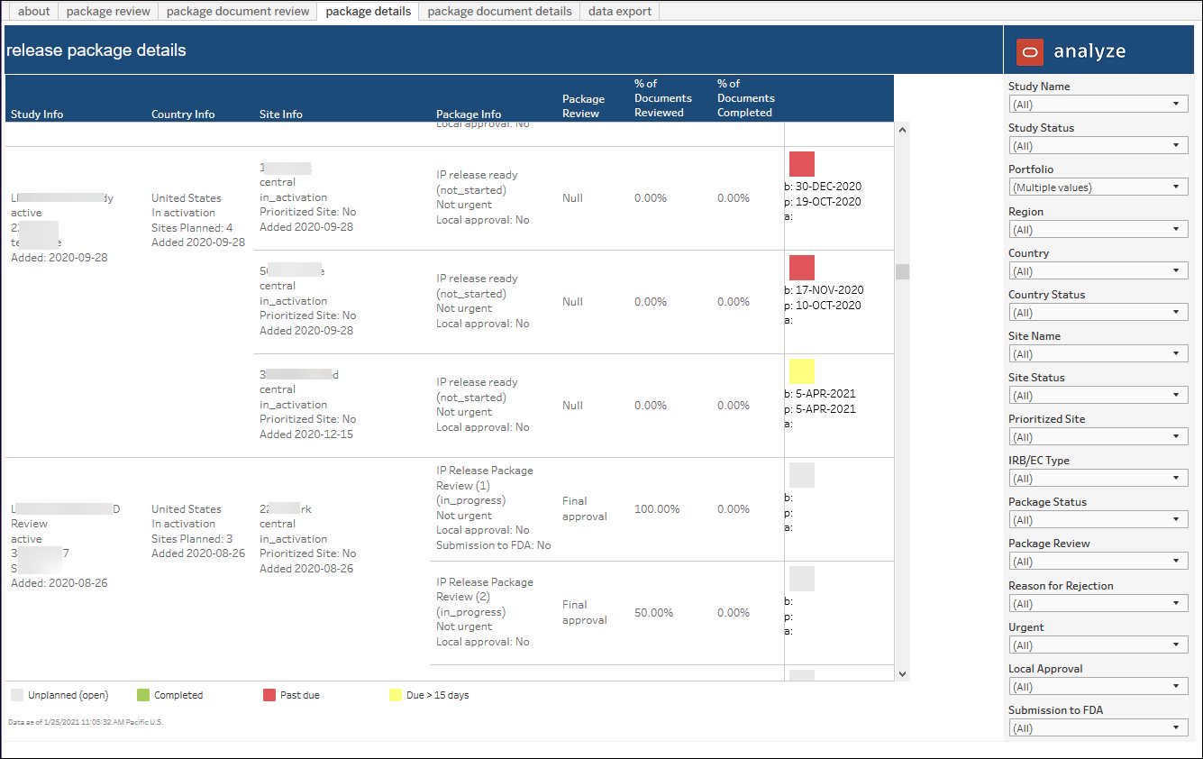Click the 'p: 19-OCT-2020' date
1203x759 pixels.
coord(823,202)
